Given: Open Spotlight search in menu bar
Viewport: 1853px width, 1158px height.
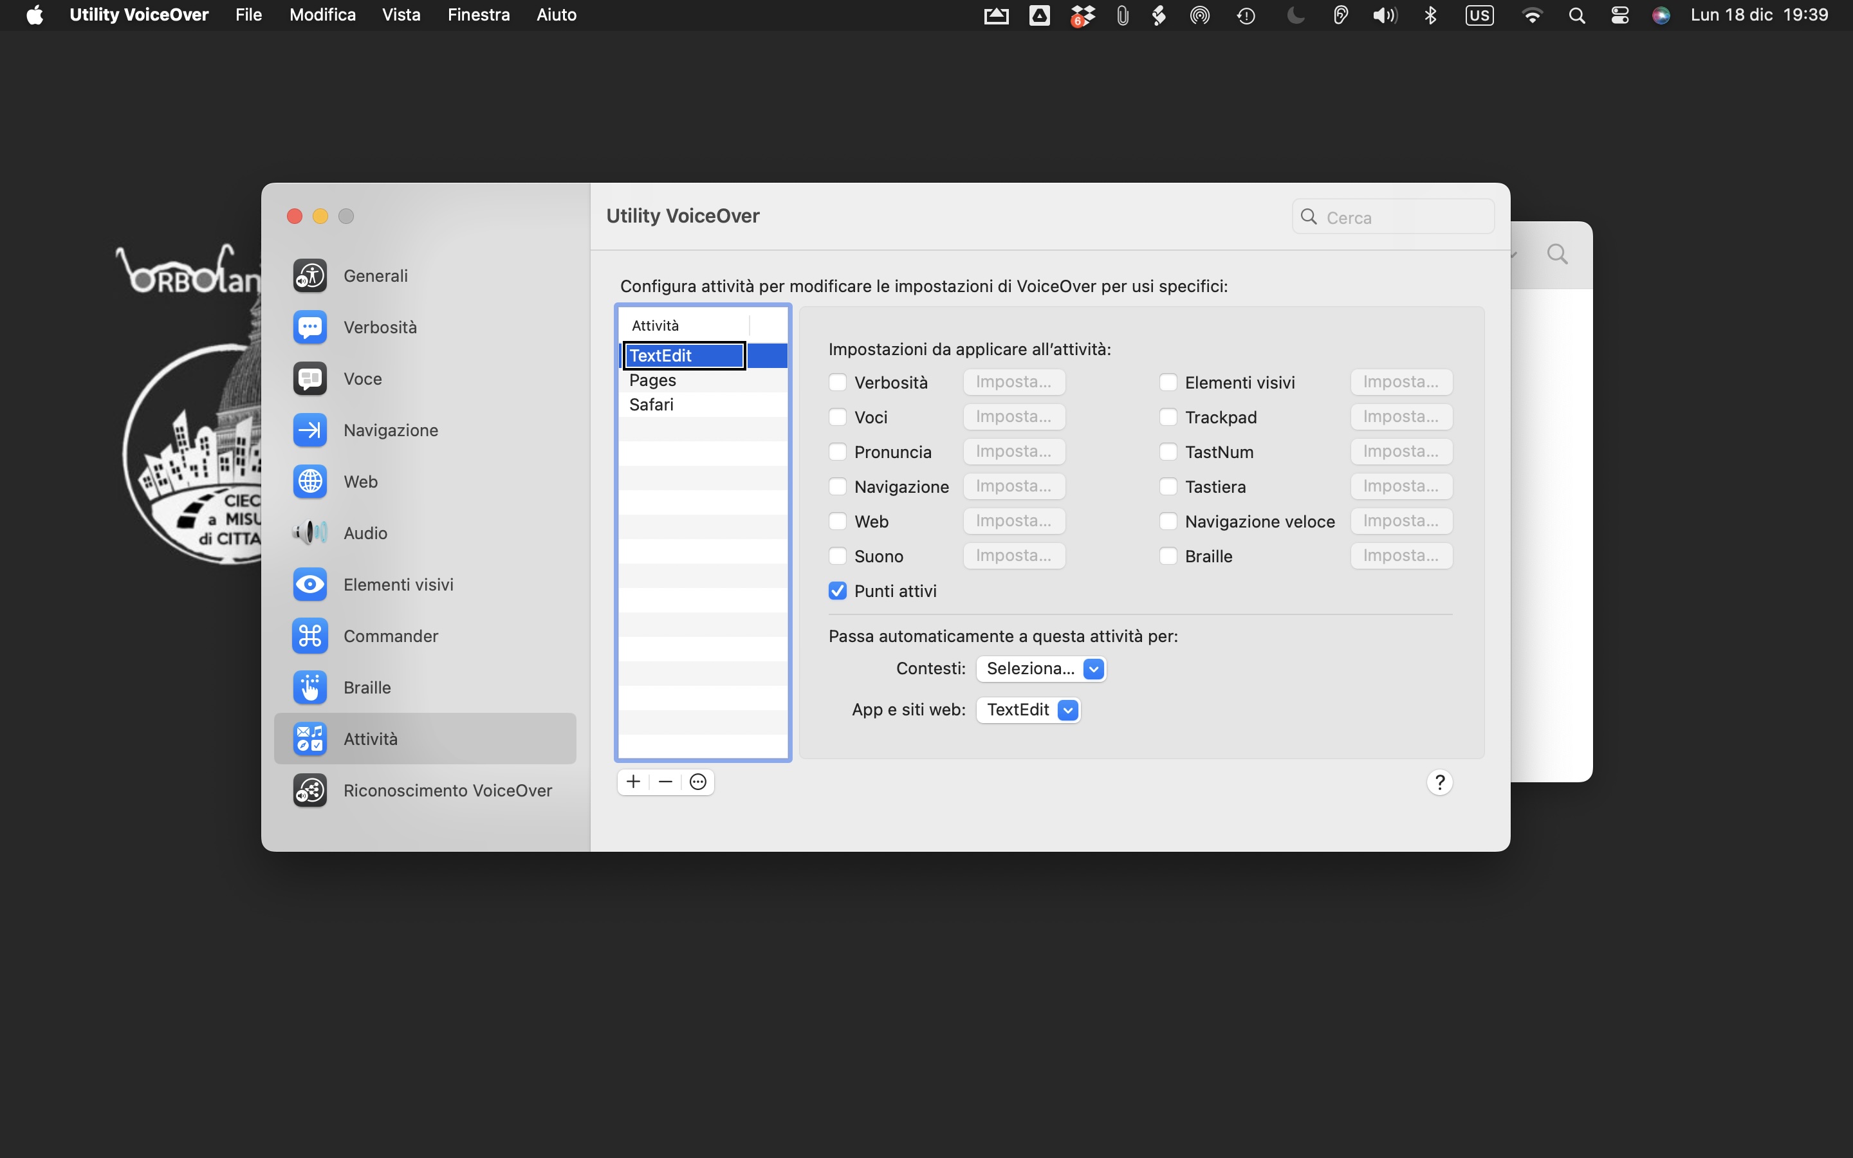Looking at the screenshot, I should tap(1576, 15).
